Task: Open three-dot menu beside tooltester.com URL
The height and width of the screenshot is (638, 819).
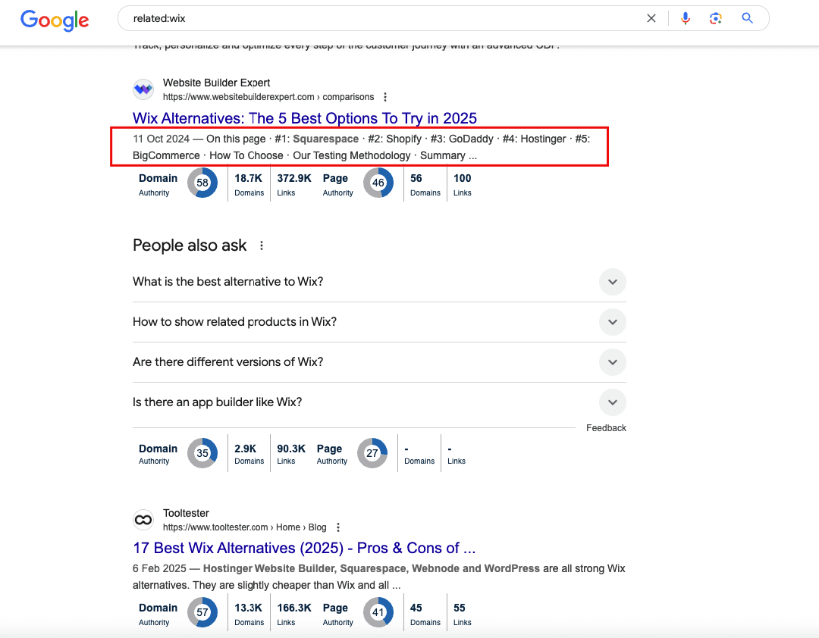Action: [x=338, y=527]
